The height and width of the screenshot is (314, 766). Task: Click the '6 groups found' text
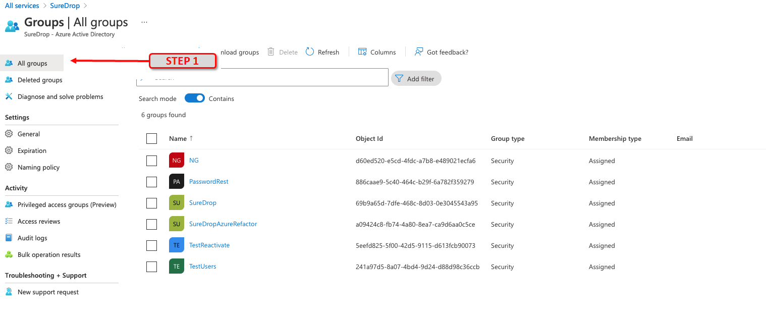tap(163, 115)
